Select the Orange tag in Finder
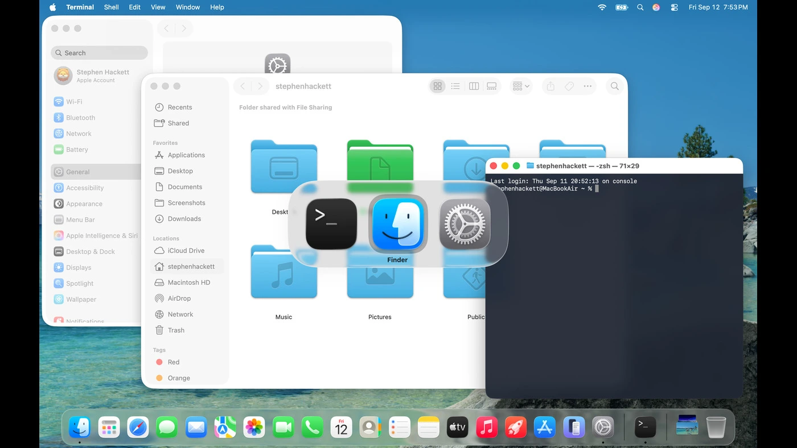This screenshot has width=797, height=448. tap(187, 378)
